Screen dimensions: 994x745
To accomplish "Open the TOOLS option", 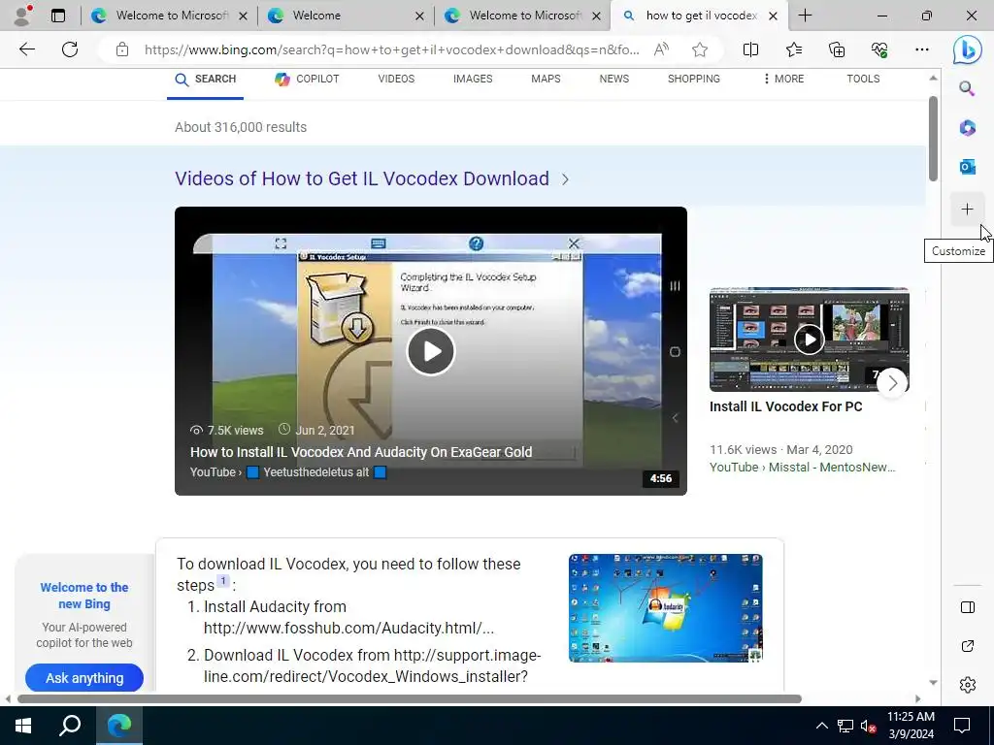I will click(863, 80).
